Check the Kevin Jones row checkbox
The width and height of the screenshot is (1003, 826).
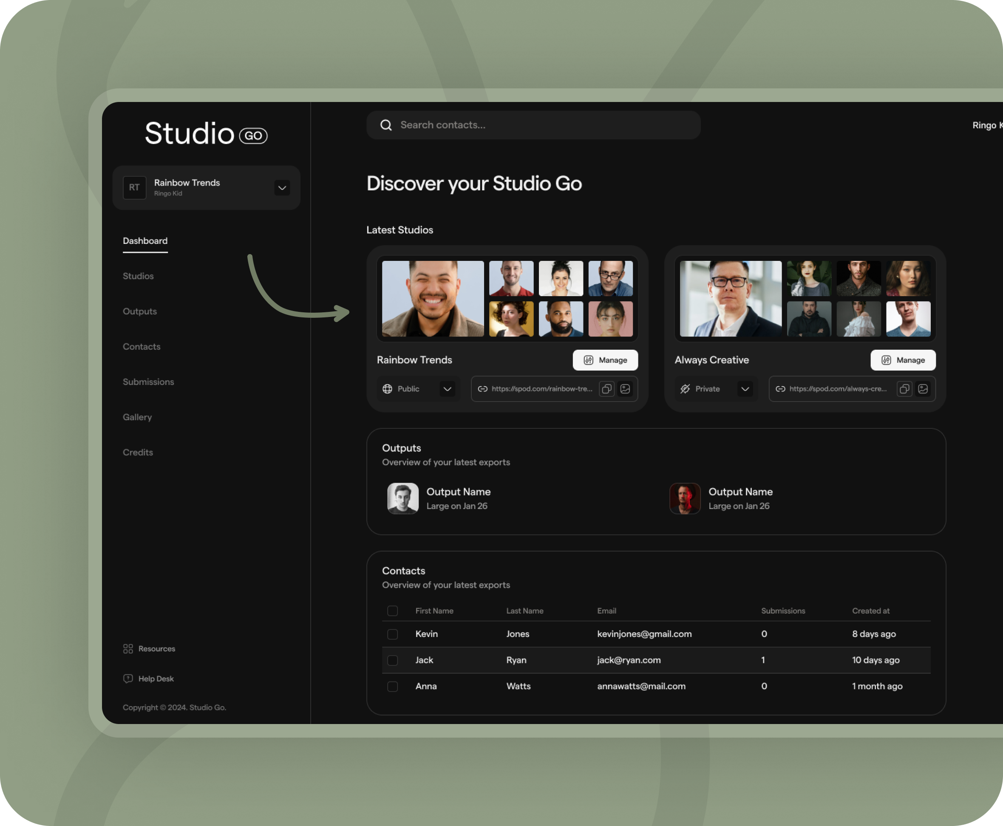click(x=393, y=634)
